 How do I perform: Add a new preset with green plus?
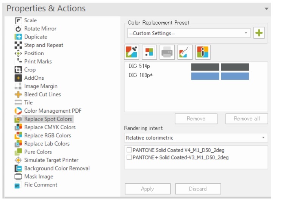(x=259, y=33)
